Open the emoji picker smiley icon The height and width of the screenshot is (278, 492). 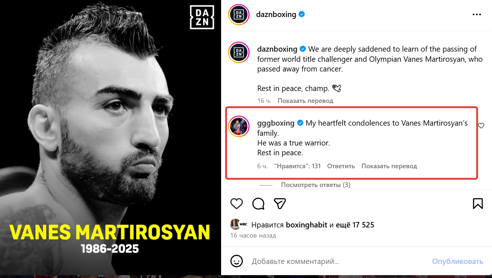click(237, 261)
